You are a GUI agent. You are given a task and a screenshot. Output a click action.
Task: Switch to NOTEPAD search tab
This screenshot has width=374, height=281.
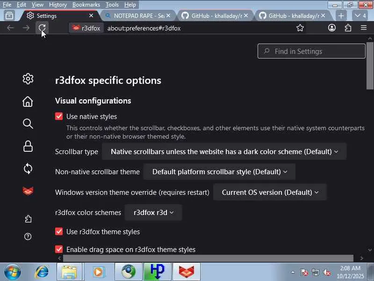point(137,16)
